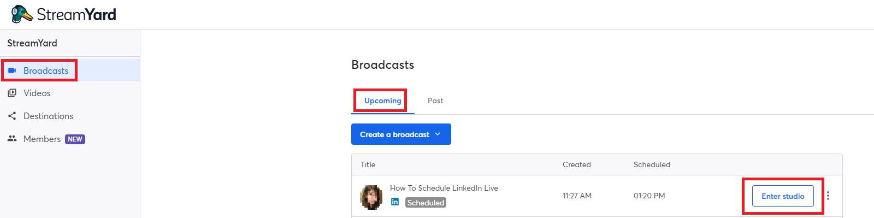Screen dimensions: 874x218
Task: Switch to the Past tab
Action: click(435, 101)
